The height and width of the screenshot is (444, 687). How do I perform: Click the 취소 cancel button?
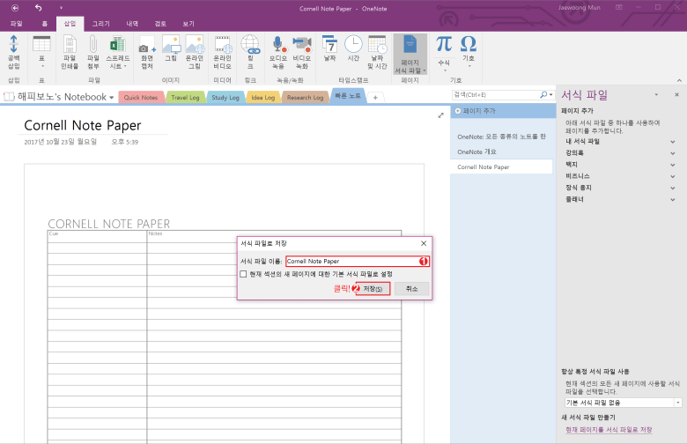coord(411,289)
